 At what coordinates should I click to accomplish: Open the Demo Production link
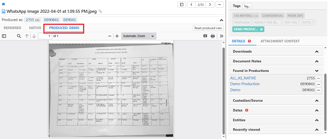[245, 84]
